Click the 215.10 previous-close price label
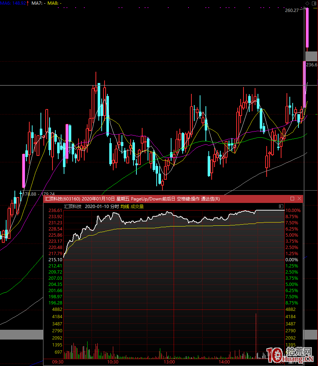 [x=55, y=260]
